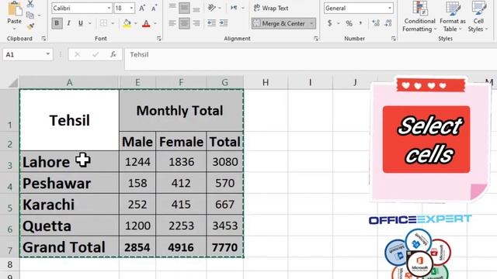Open Number format dialog launcher
Screen dimensions: 497x279
[x=394, y=39]
